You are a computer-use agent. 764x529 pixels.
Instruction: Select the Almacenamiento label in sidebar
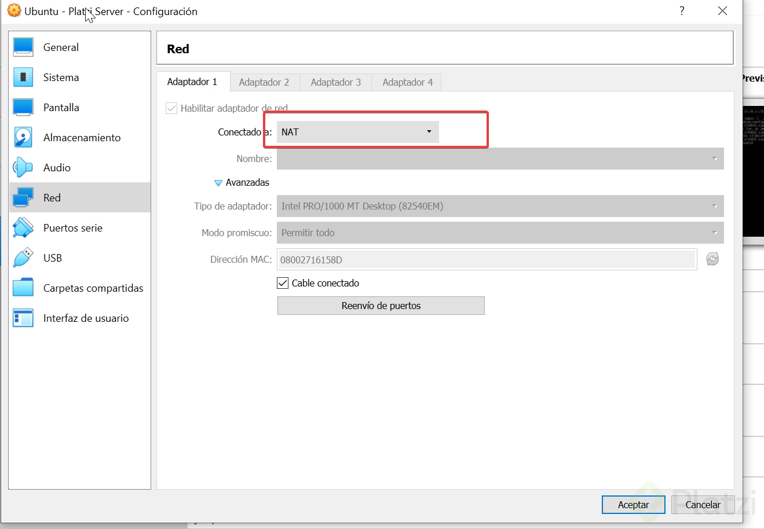click(x=82, y=138)
